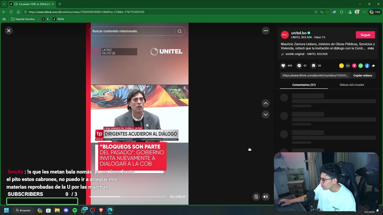Image resolution: width=383 pixels, height=215 pixels.
Task: Open Spotify from taskbar
Action: tap(75, 210)
